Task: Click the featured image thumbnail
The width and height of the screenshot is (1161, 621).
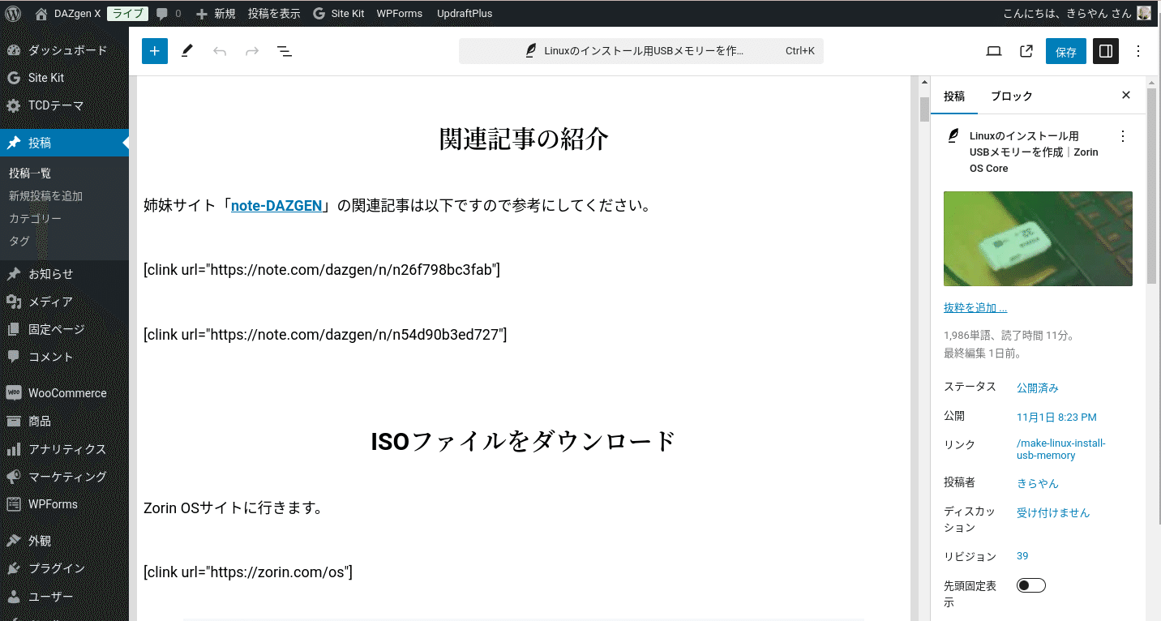Action: 1038,238
